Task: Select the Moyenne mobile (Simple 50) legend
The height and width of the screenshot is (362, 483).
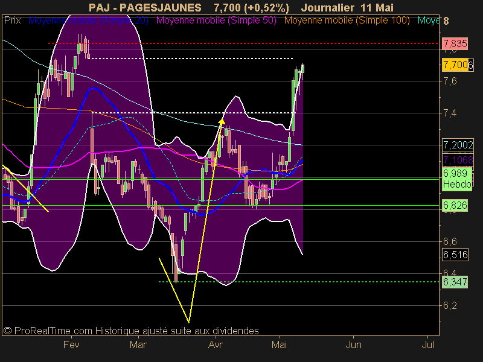Action: coord(216,21)
